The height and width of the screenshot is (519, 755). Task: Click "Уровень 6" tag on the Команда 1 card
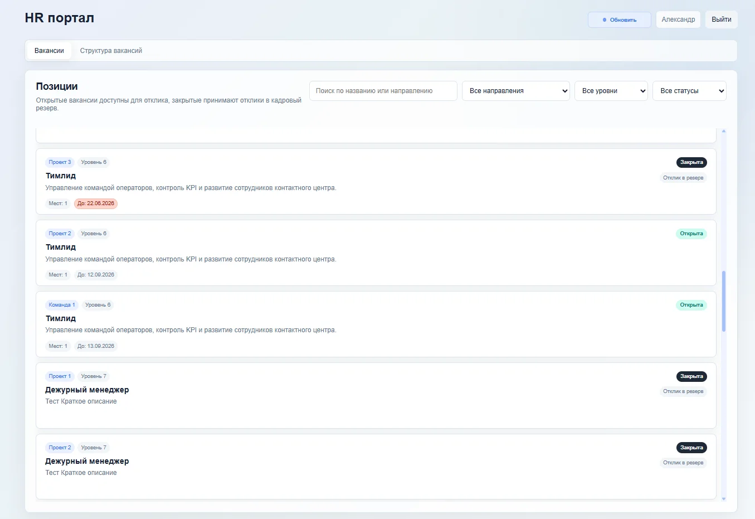tap(98, 305)
